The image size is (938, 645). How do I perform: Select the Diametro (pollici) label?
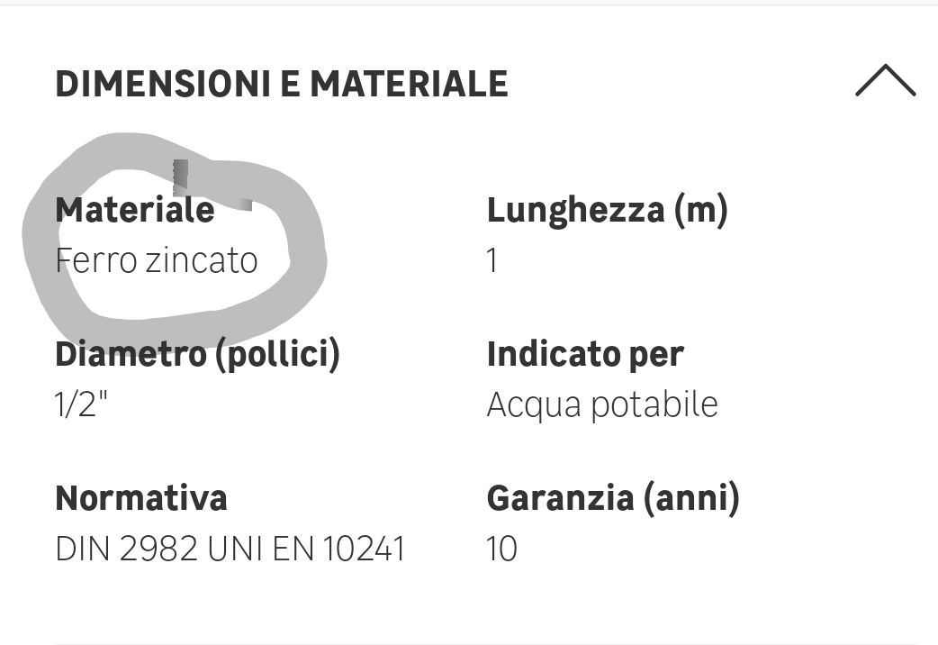[197, 355]
